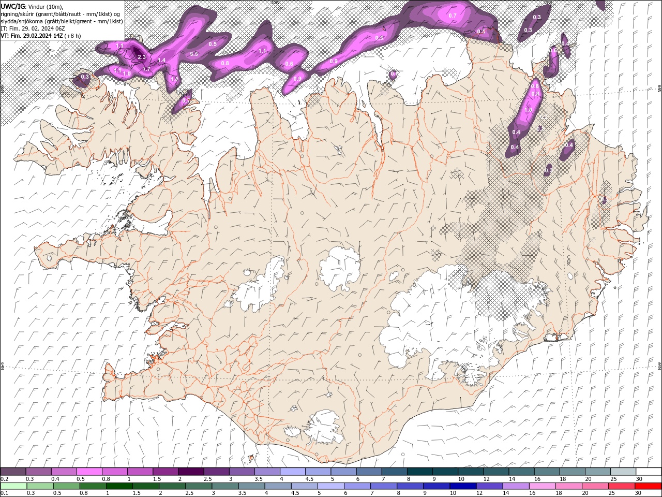Image resolution: width=662 pixels, height=497 pixels.
Task: Select the 'slydda/snjókoma' legend description line
Action: (61, 21)
